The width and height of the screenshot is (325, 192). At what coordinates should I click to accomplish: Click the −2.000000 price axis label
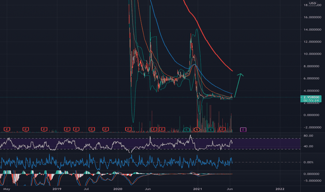[x=312, y=127]
